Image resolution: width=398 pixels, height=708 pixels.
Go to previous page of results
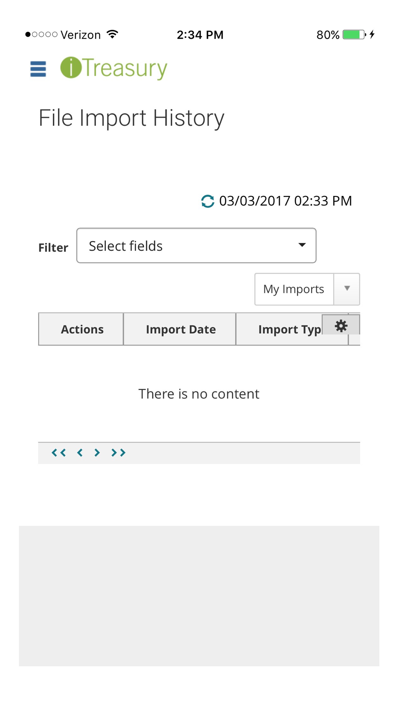80,452
